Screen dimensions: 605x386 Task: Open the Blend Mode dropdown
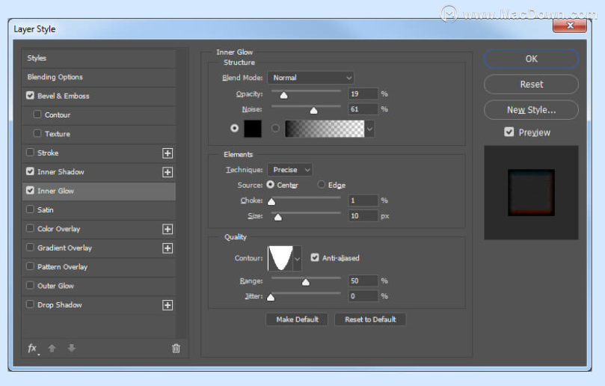tap(310, 78)
